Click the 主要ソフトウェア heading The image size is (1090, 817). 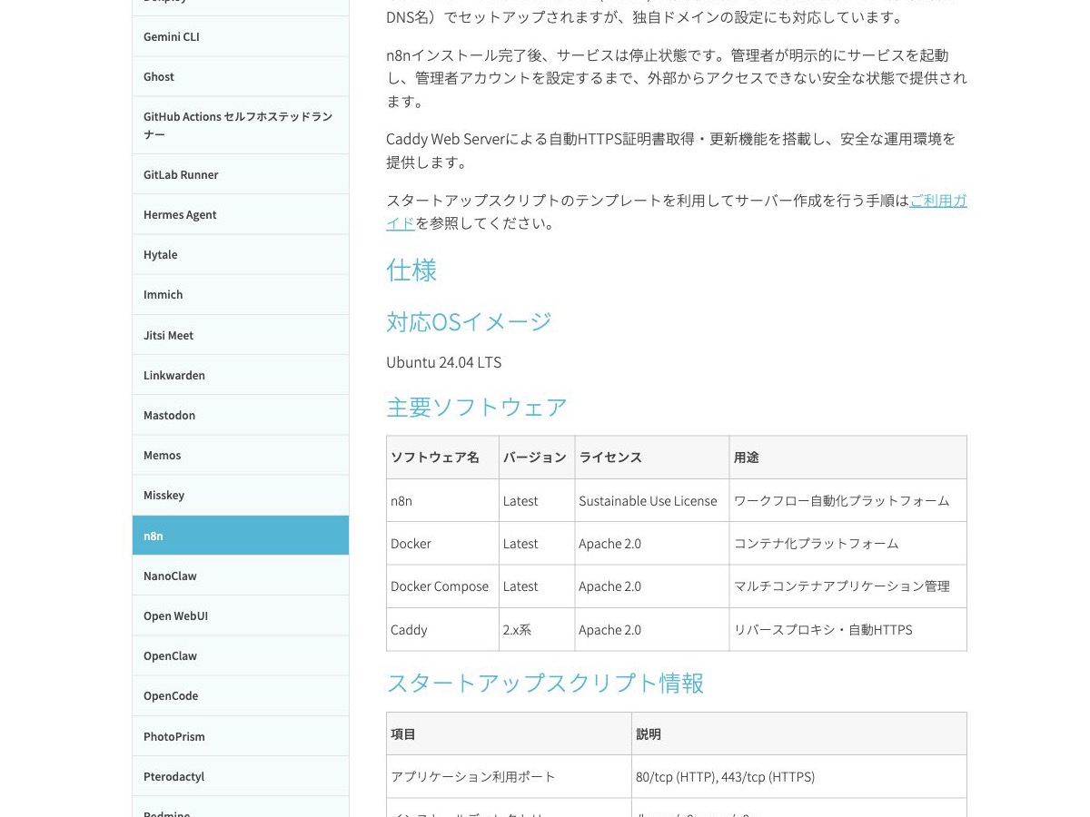click(x=477, y=407)
